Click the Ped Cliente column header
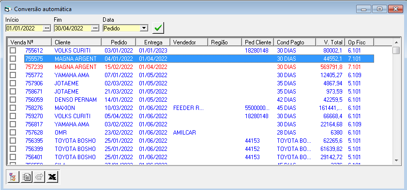 258,42
